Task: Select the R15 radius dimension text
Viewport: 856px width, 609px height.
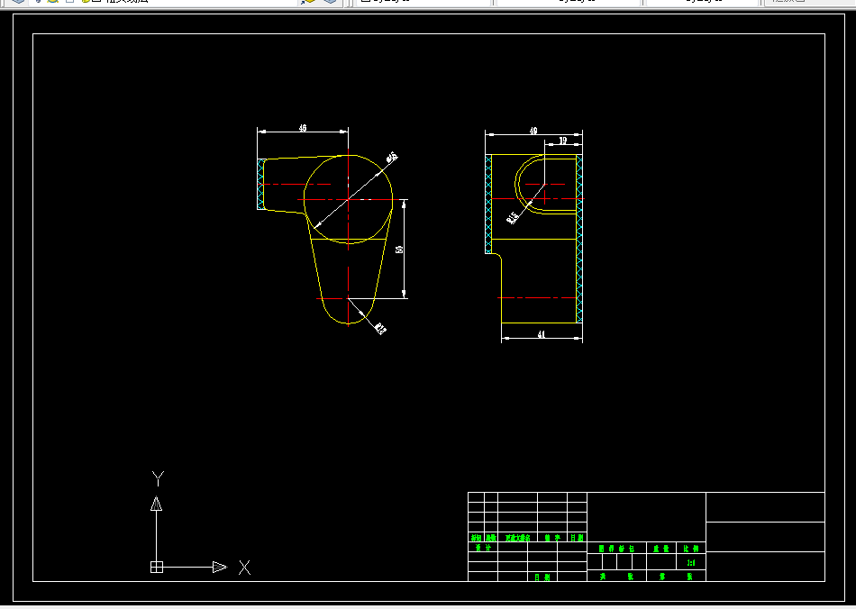Action: coord(513,218)
